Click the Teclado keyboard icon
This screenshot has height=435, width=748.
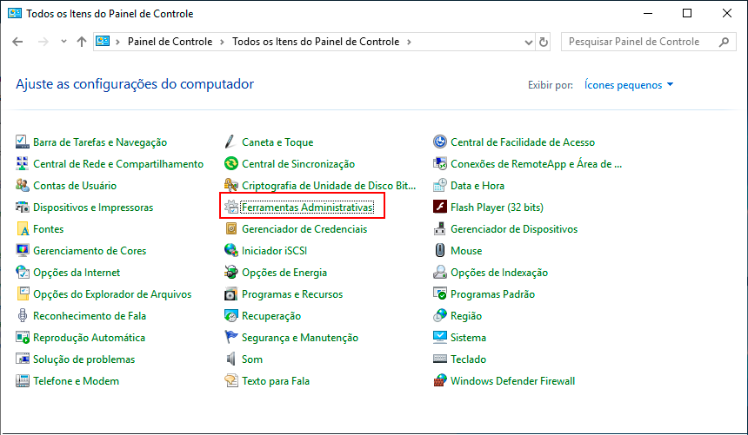click(440, 359)
